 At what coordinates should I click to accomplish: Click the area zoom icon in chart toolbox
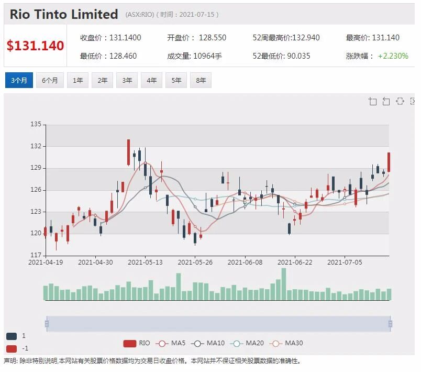(372, 101)
